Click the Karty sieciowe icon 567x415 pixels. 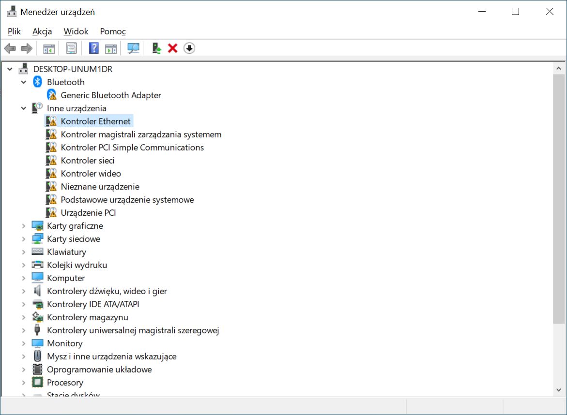(37, 239)
